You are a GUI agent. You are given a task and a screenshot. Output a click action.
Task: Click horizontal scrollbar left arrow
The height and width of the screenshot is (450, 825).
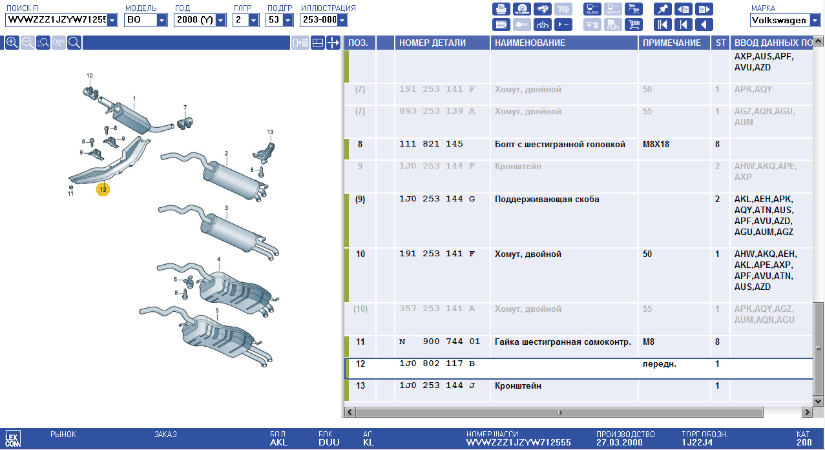point(350,412)
